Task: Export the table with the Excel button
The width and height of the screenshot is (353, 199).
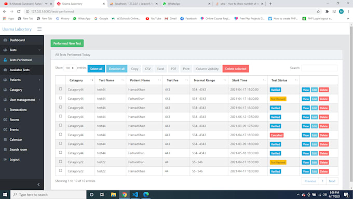Action: [x=160, y=69]
